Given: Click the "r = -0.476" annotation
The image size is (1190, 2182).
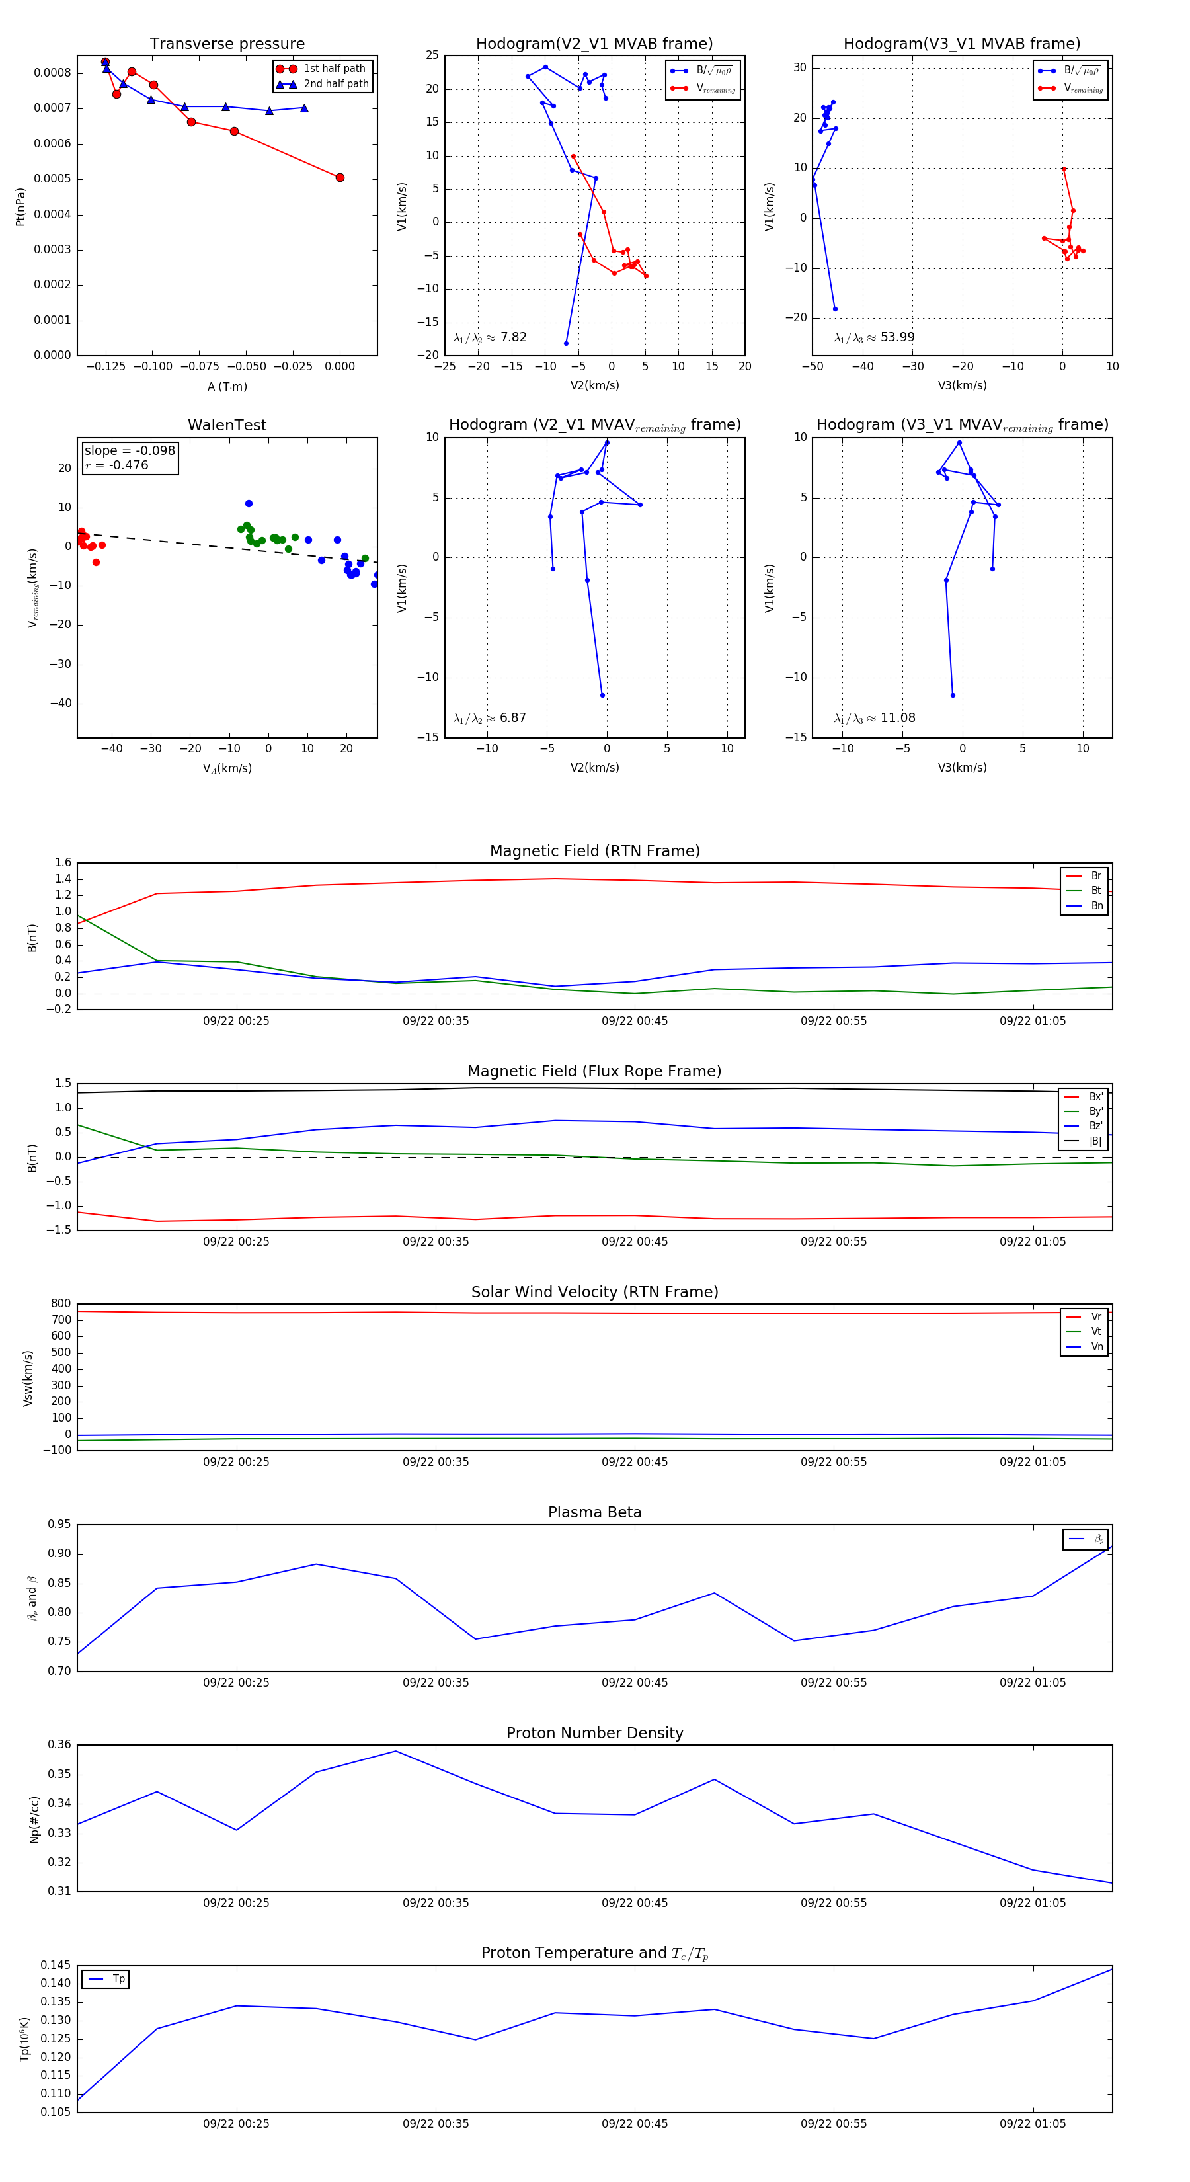Looking at the screenshot, I should tap(116, 465).
